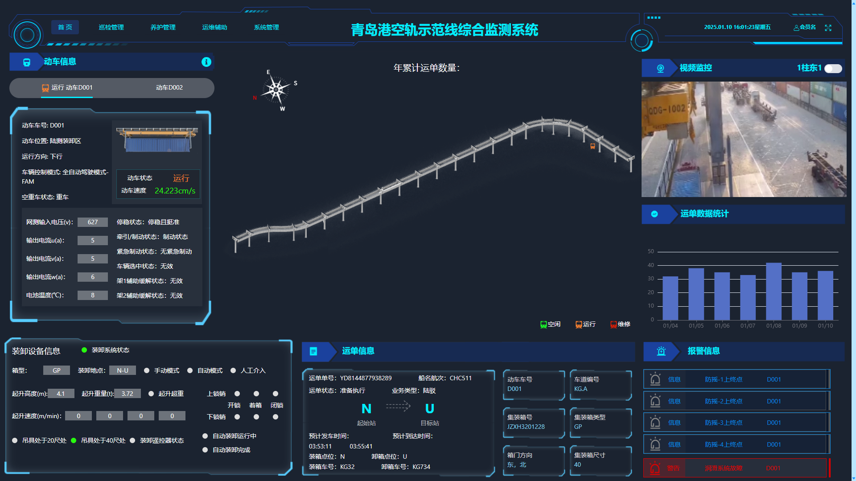Click the camera icon in 视频监控 header

tap(660, 68)
